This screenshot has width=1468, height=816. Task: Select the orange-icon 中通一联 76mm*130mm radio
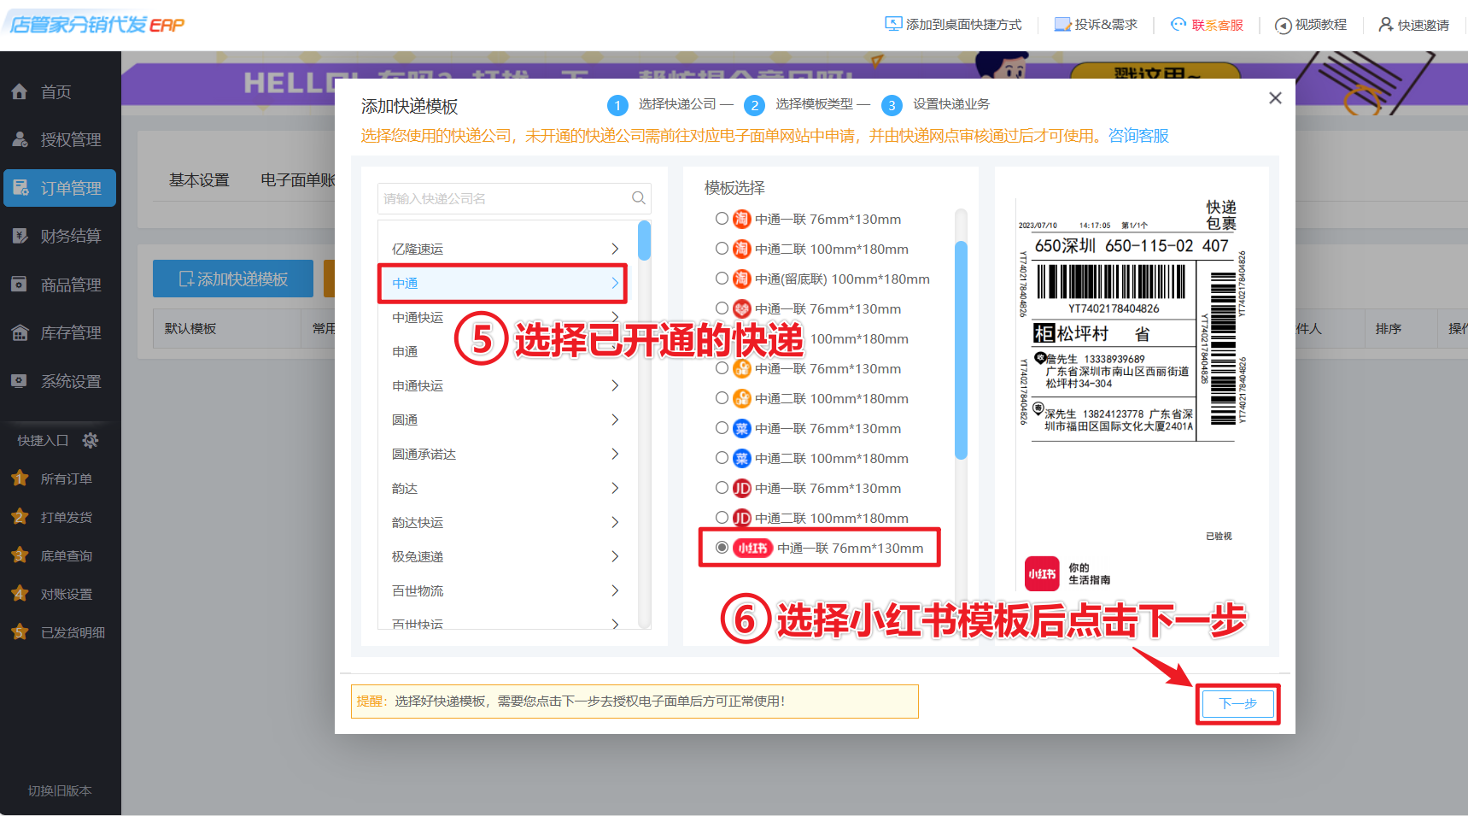coord(722,368)
